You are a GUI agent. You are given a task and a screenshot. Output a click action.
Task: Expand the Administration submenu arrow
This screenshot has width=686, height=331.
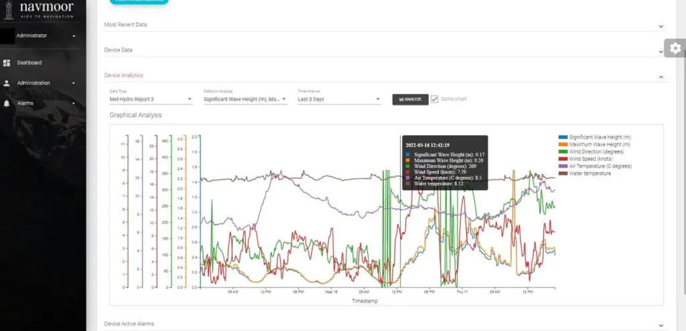tap(74, 83)
